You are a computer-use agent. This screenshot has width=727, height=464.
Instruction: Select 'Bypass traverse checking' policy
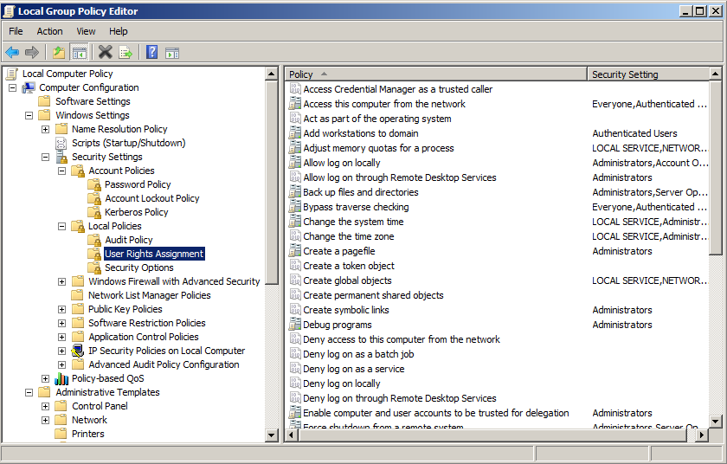pos(356,207)
